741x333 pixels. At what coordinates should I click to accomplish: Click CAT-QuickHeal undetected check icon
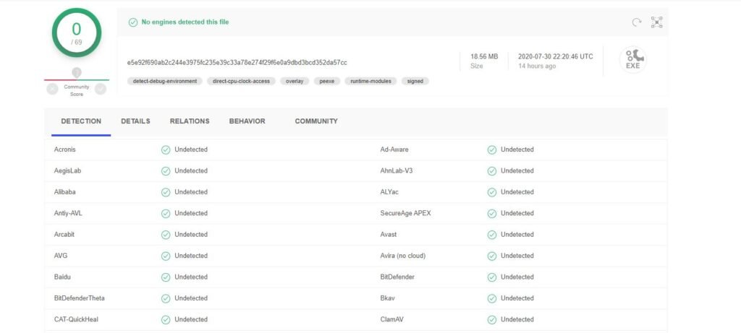click(x=166, y=319)
